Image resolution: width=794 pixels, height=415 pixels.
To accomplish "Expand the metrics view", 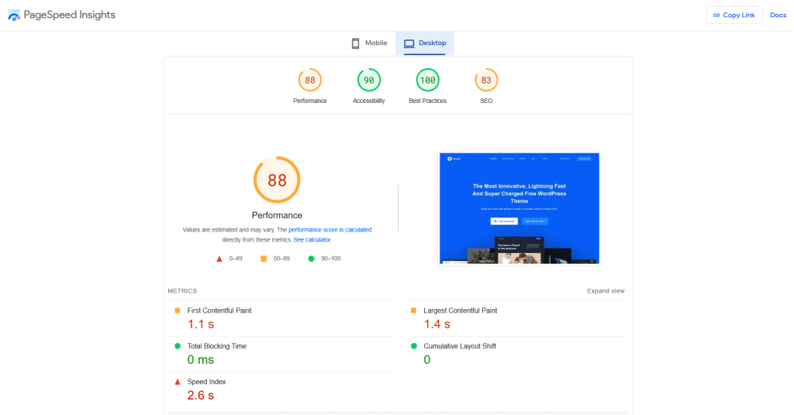I will point(605,291).
